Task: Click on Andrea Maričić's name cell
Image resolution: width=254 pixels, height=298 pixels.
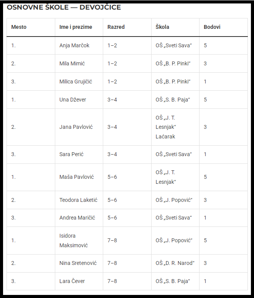Action: (x=77, y=218)
